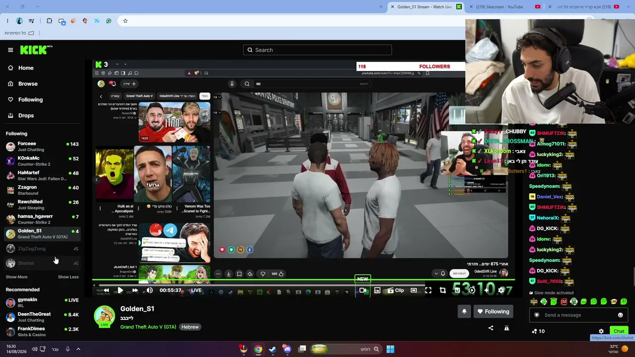Open the player settings gear
Image resolution: width=635 pixels, height=357 pixels.
[502, 291]
